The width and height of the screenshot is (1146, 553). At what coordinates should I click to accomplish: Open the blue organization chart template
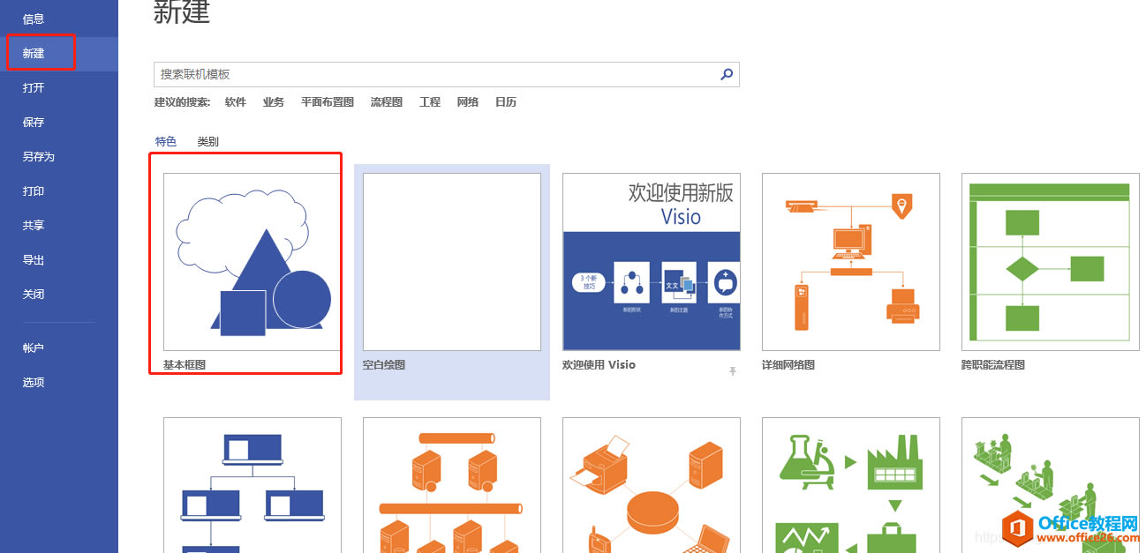[253, 485]
